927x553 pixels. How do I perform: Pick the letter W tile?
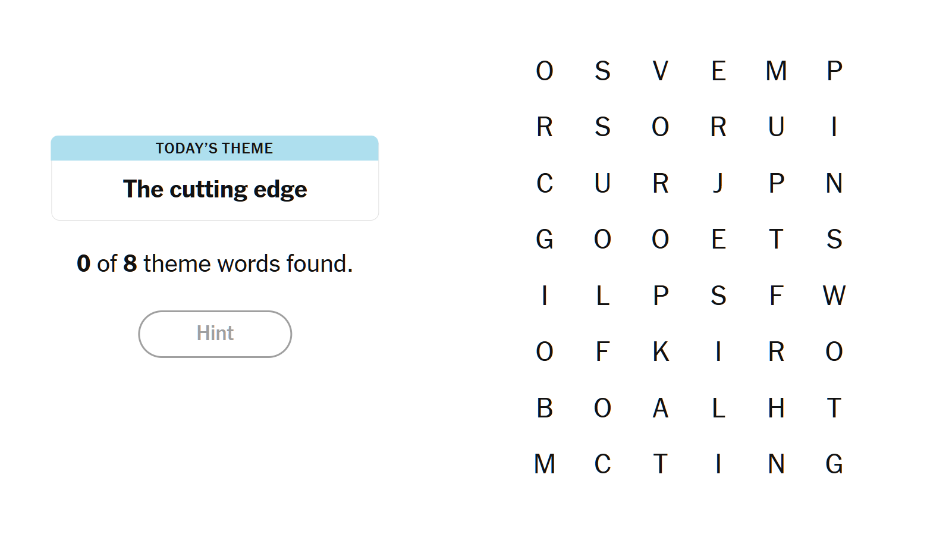coord(834,296)
